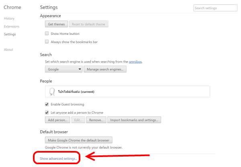Open Manage search engines dialog

point(105,69)
